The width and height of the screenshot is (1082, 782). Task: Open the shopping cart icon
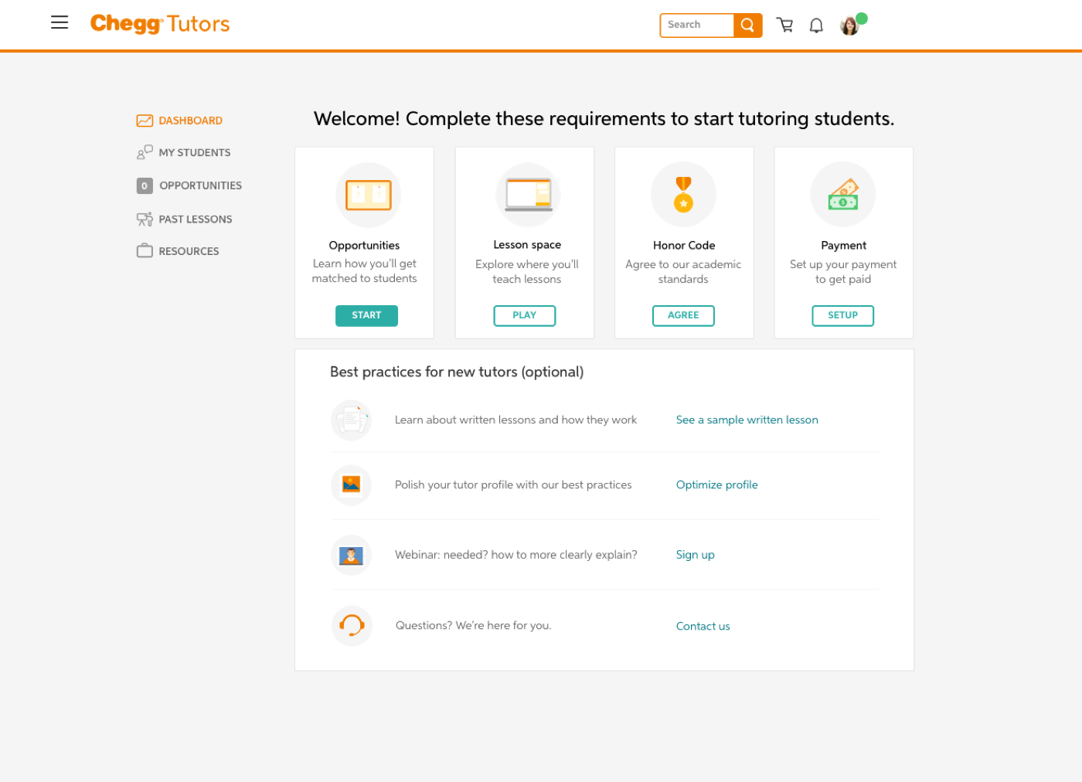coord(785,25)
